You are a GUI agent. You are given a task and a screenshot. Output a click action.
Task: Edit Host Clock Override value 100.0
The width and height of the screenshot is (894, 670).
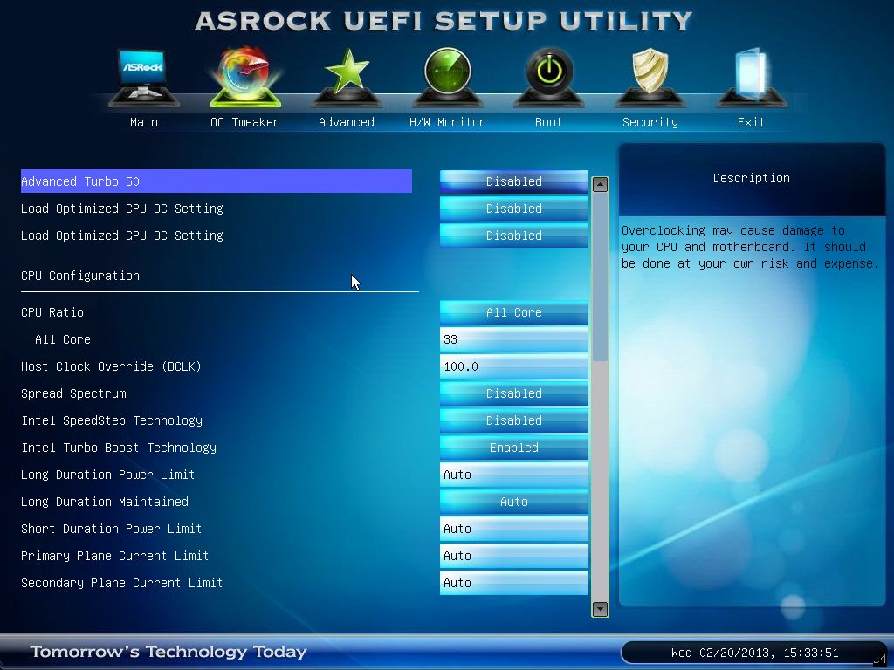(513, 366)
